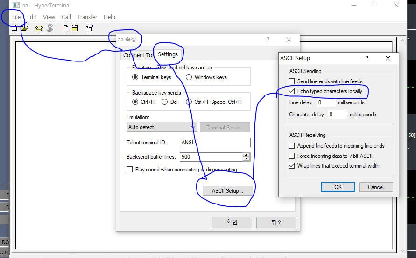Image resolution: width=416 pixels, height=258 pixels.
Task: Select the Windows keys radio button
Action: click(189, 77)
